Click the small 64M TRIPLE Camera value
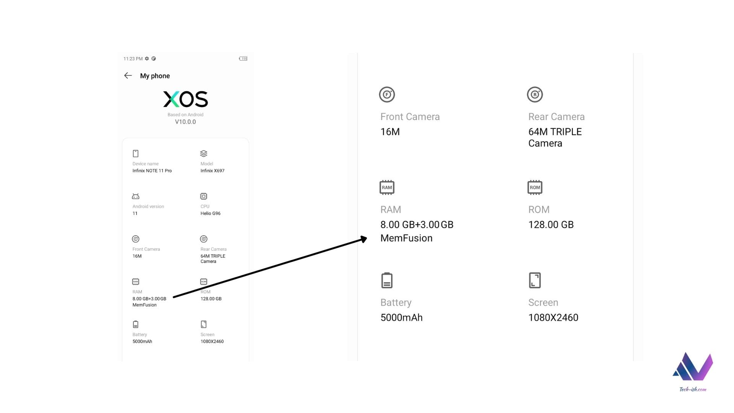The image size is (734, 413). point(213,259)
